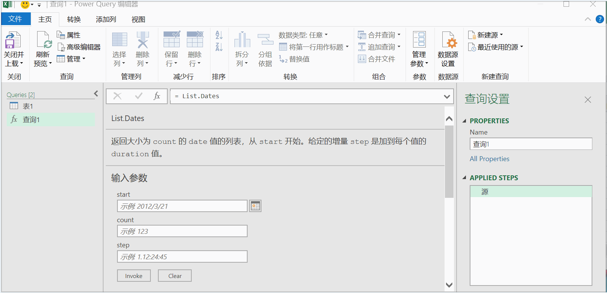Click the Remove Rows icon
The width and height of the screenshot is (607, 293).
(x=195, y=39)
